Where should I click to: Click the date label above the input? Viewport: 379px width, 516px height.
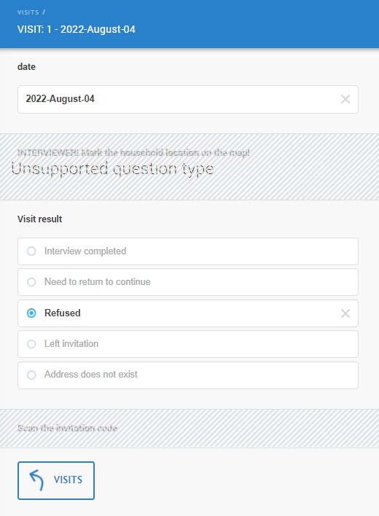pyautogui.click(x=26, y=67)
